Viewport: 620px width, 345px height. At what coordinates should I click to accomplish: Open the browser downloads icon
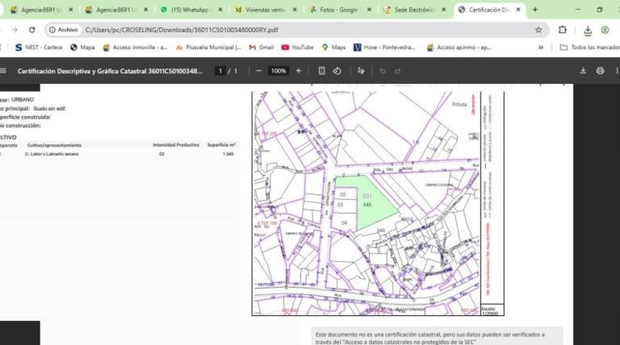(588, 31)
